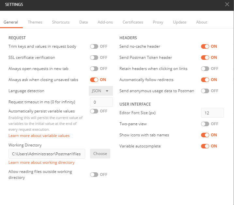
Task: Open Learn more about working directory link
Action: [x=41, y=162]
